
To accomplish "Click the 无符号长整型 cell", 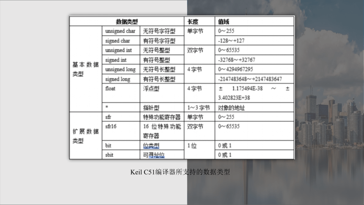I will [162, 69].
